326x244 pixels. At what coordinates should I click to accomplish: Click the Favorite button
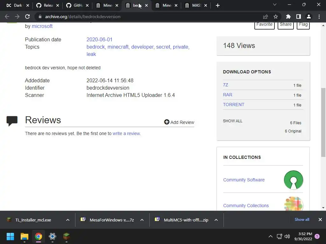coord(265,25)
